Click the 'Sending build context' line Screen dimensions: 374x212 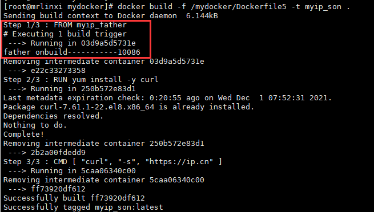pyautogui.click(x=110, y=16)
